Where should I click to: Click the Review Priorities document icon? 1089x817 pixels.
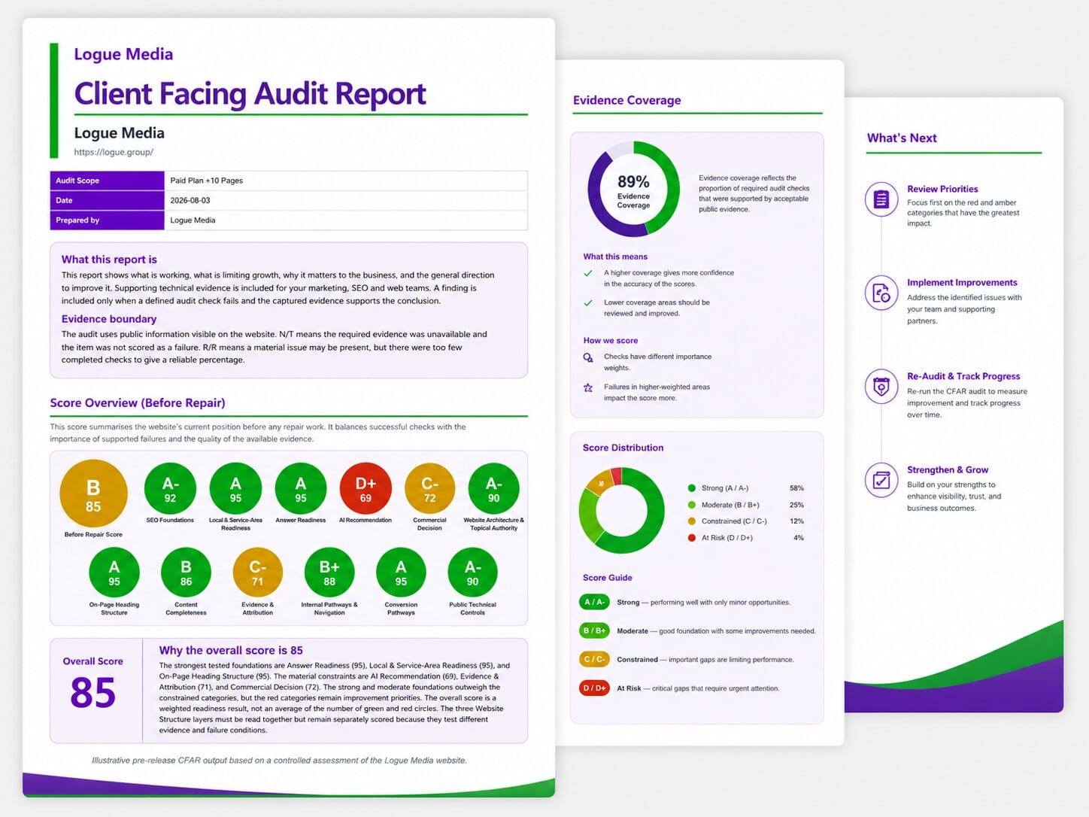pyautogui.click(x=881, y=199)
